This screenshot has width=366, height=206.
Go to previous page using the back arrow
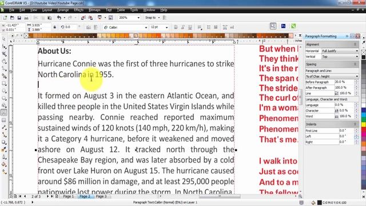click(x=25, y=196)
